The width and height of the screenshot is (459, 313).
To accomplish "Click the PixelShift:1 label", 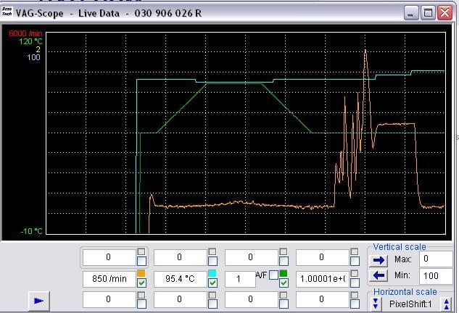I will click(x=410, y=304).
